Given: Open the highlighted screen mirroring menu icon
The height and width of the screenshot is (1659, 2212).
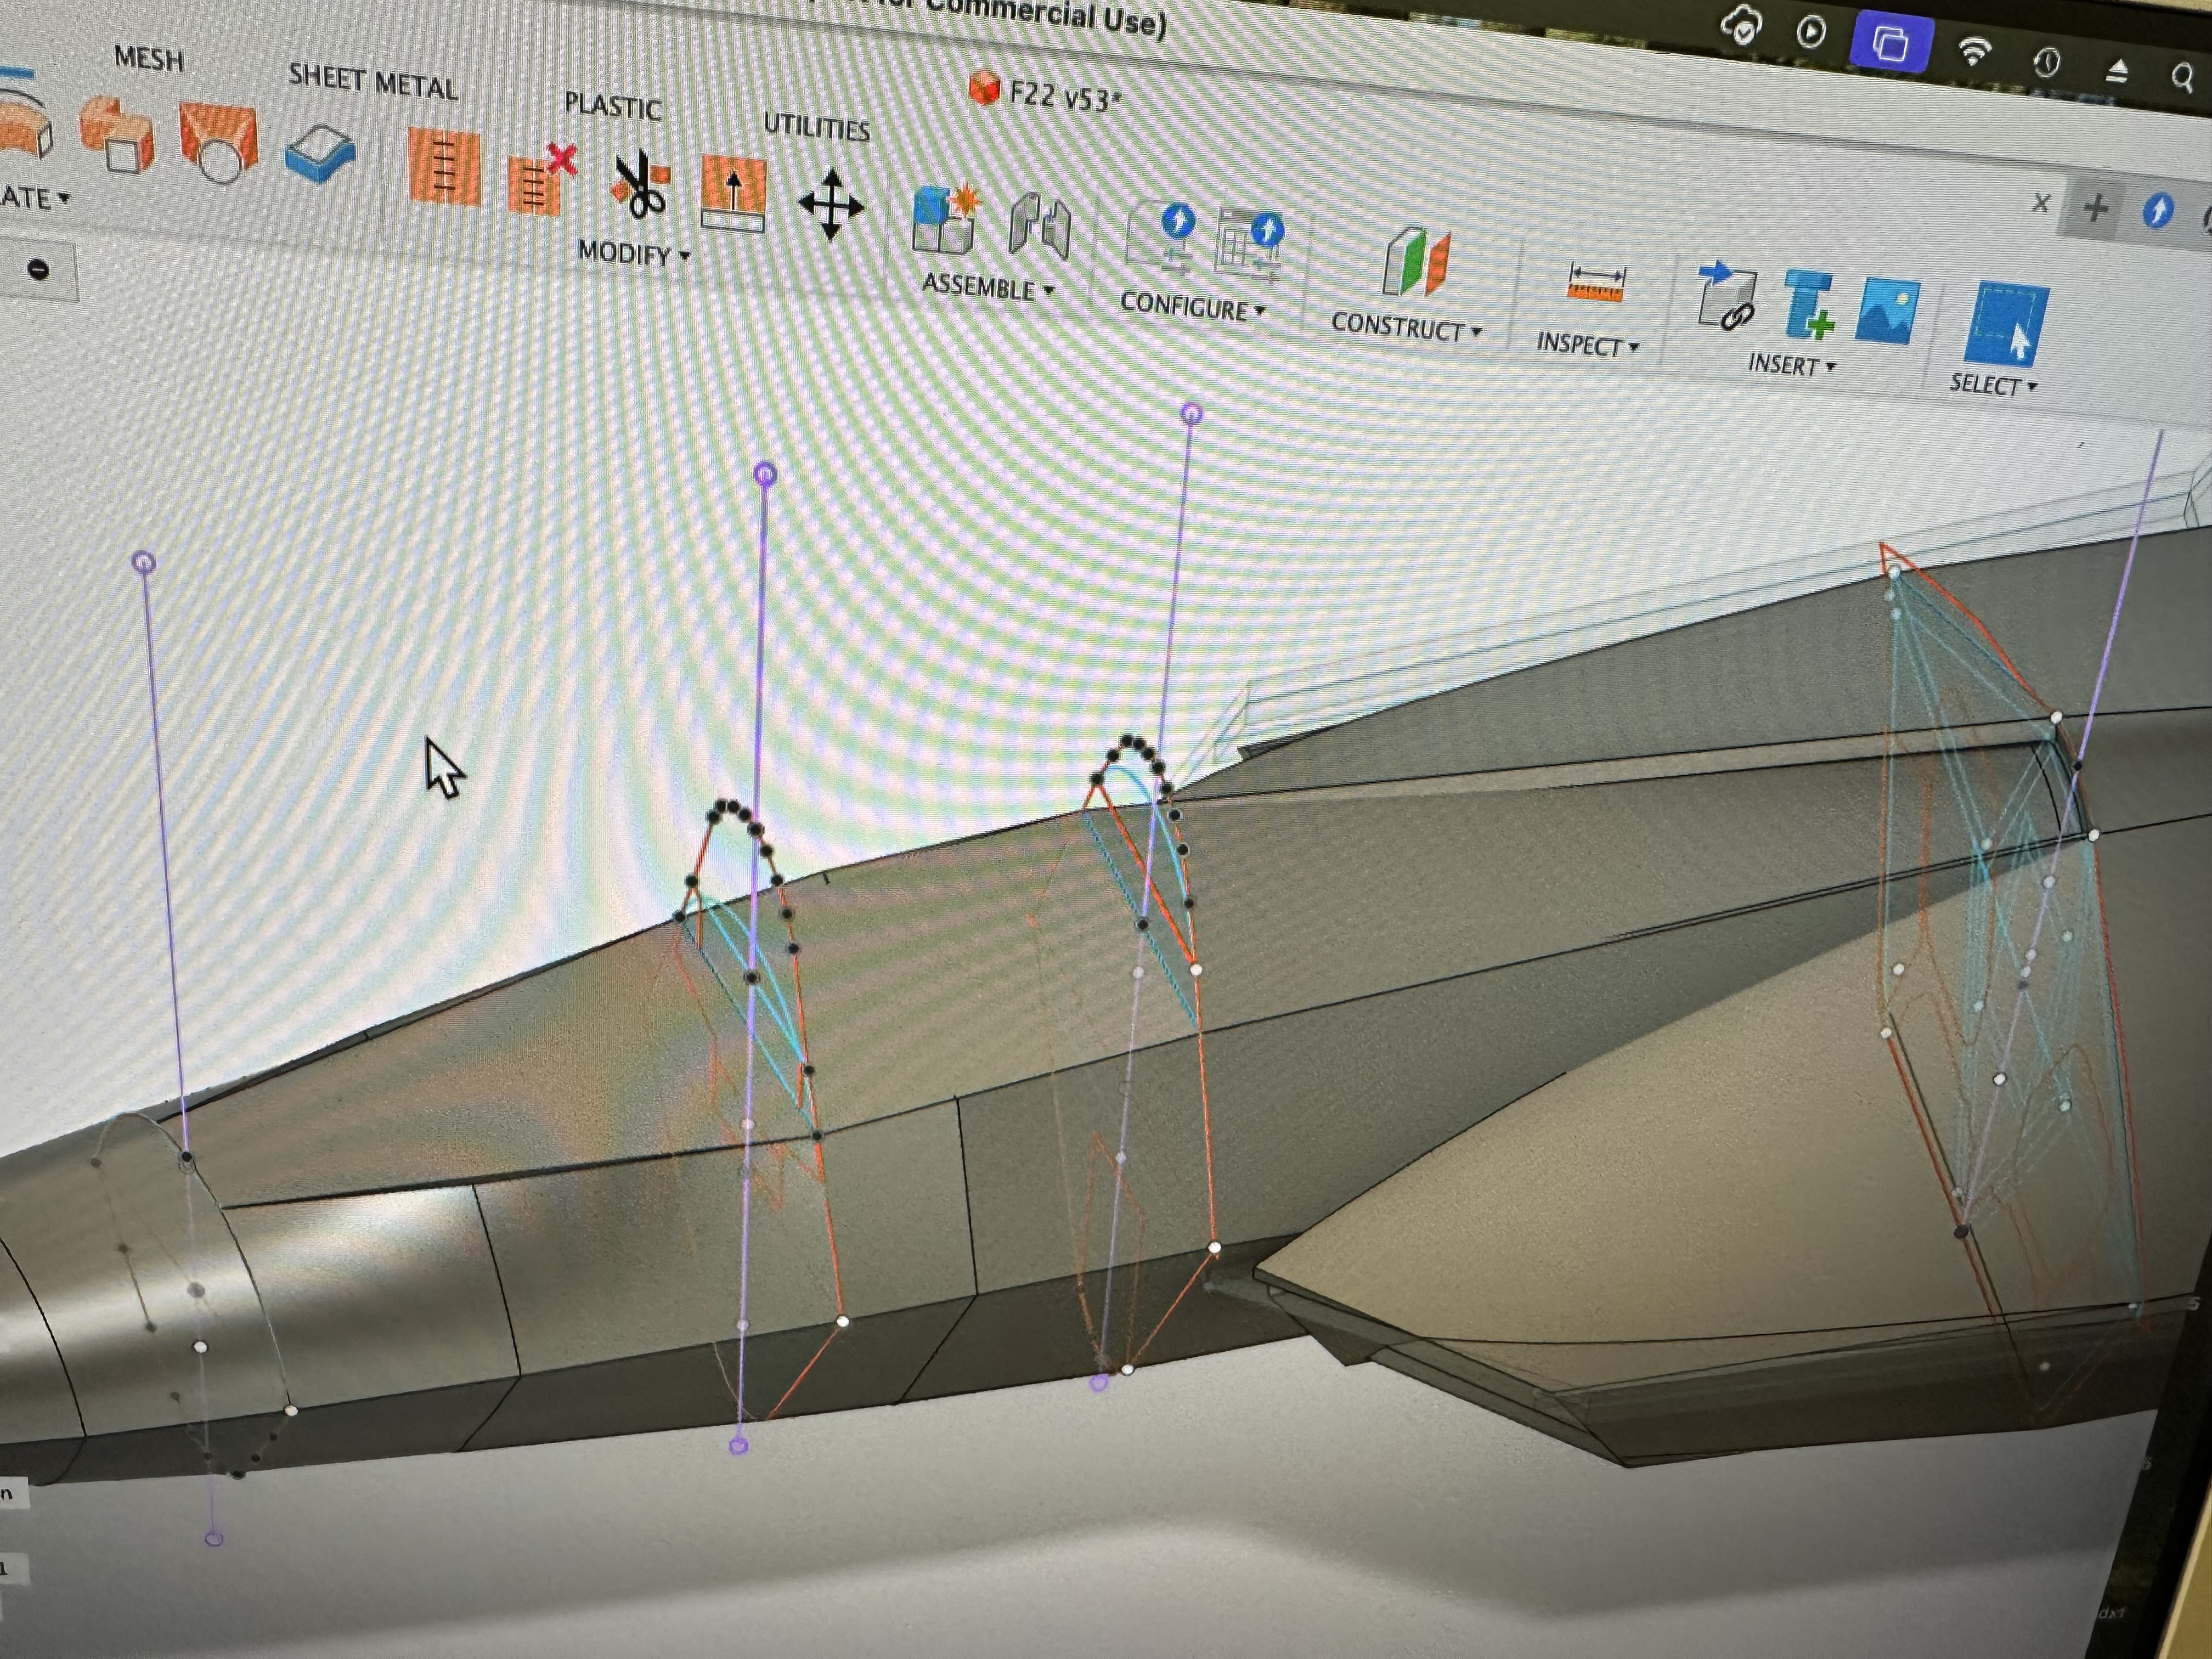Looking at the screenshot, I should pyautogui.click(x=1890, y=44).
